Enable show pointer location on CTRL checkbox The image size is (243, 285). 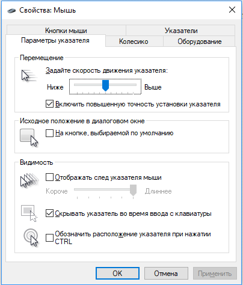click(x=49, y=237)
